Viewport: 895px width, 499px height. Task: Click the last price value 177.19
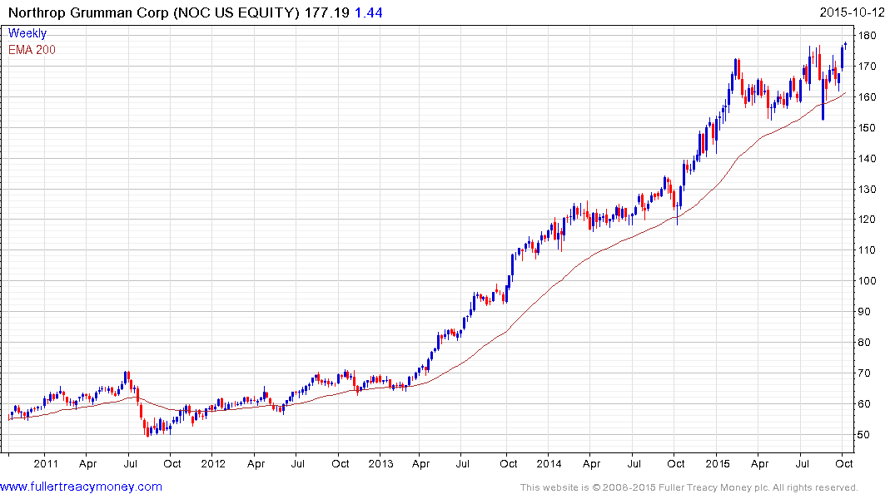(326, 12)
